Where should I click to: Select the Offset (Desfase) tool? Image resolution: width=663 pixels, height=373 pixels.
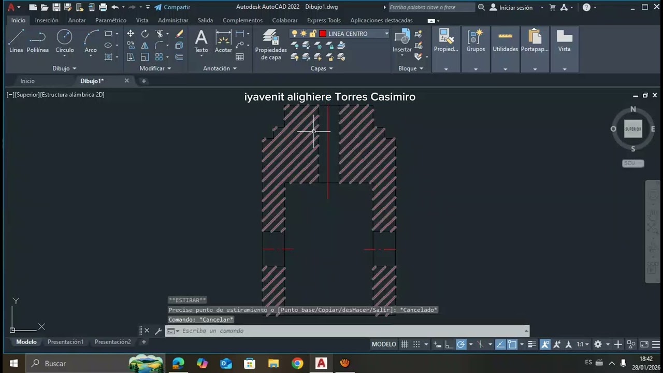coord(179,57)
